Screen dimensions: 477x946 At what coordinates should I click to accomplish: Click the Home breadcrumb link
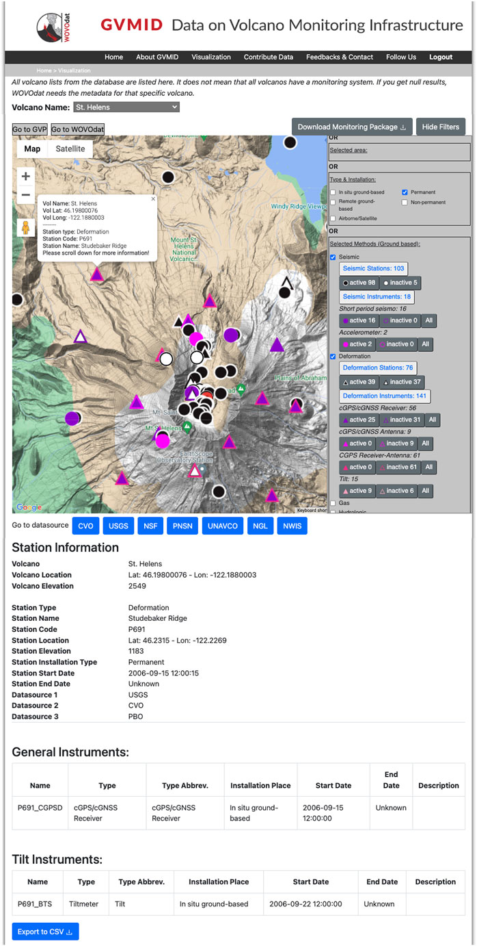tap(44, 71)
